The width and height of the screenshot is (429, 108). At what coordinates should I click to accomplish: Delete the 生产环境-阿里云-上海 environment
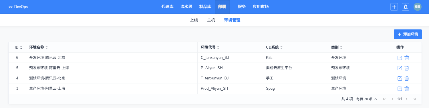coord(407,89)
